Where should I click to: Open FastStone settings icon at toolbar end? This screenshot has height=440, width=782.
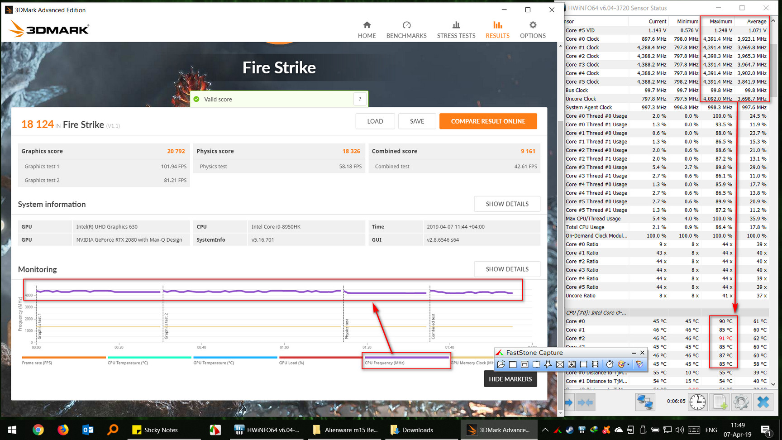[x=639, y=364]
